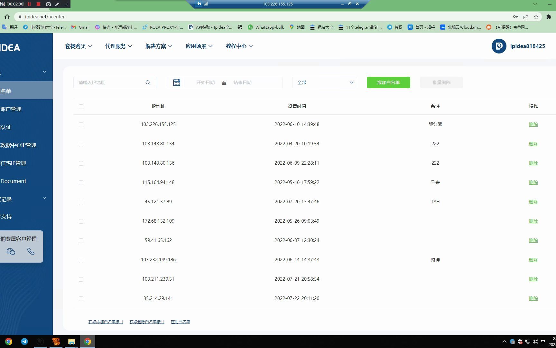The height and width of the screenshot is (348, 556).
Task: Show hidden tray icons chevron
Action: [x=504, y=342]
